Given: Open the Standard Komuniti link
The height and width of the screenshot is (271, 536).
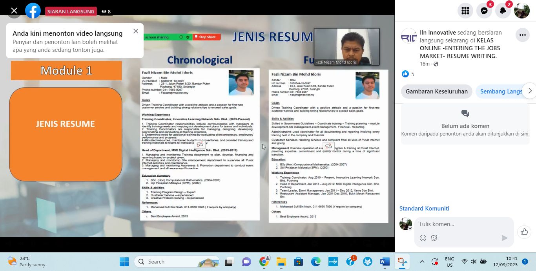Looking at the screenshot, I should (x=424, y=209).
